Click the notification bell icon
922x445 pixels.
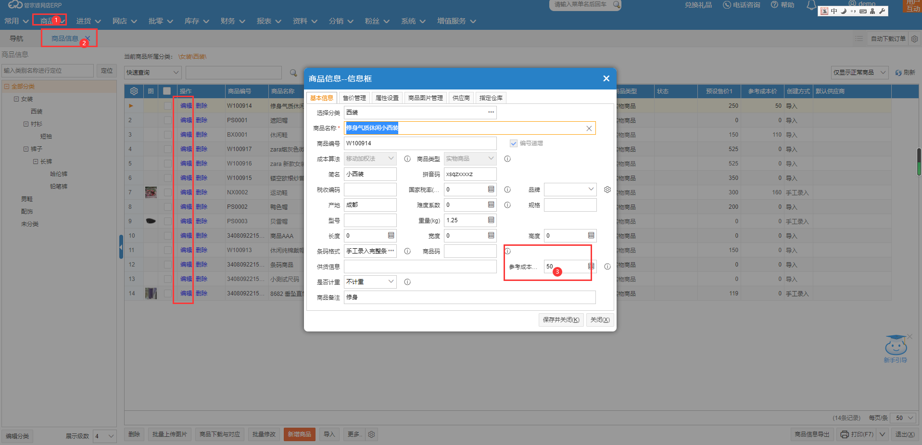coord(811,5)
